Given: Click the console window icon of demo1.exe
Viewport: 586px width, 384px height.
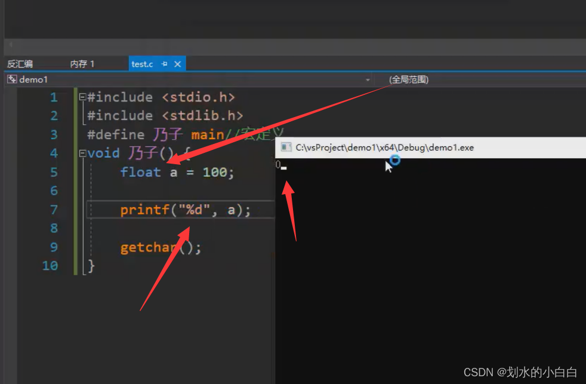Looking at the screenshot, I should [x=286, y=148].
